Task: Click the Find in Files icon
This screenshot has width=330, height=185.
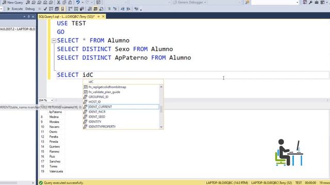Action: coord(247,2)
